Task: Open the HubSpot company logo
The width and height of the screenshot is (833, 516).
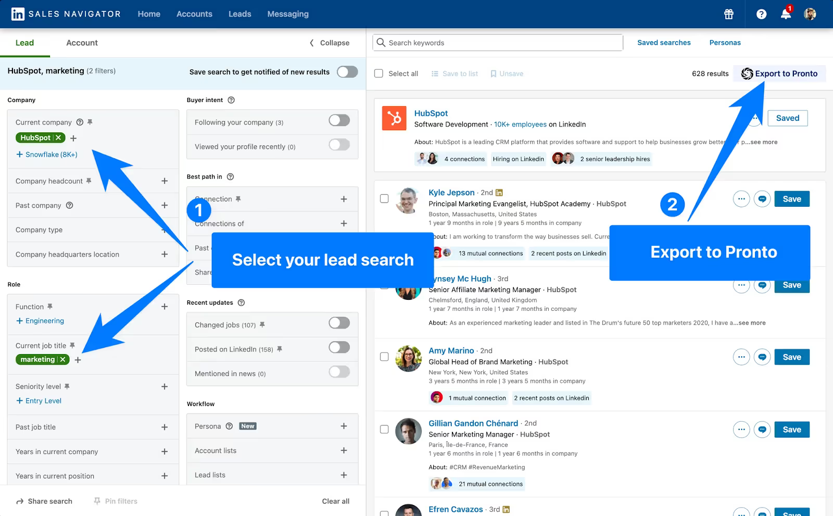Action: [394, 118]
